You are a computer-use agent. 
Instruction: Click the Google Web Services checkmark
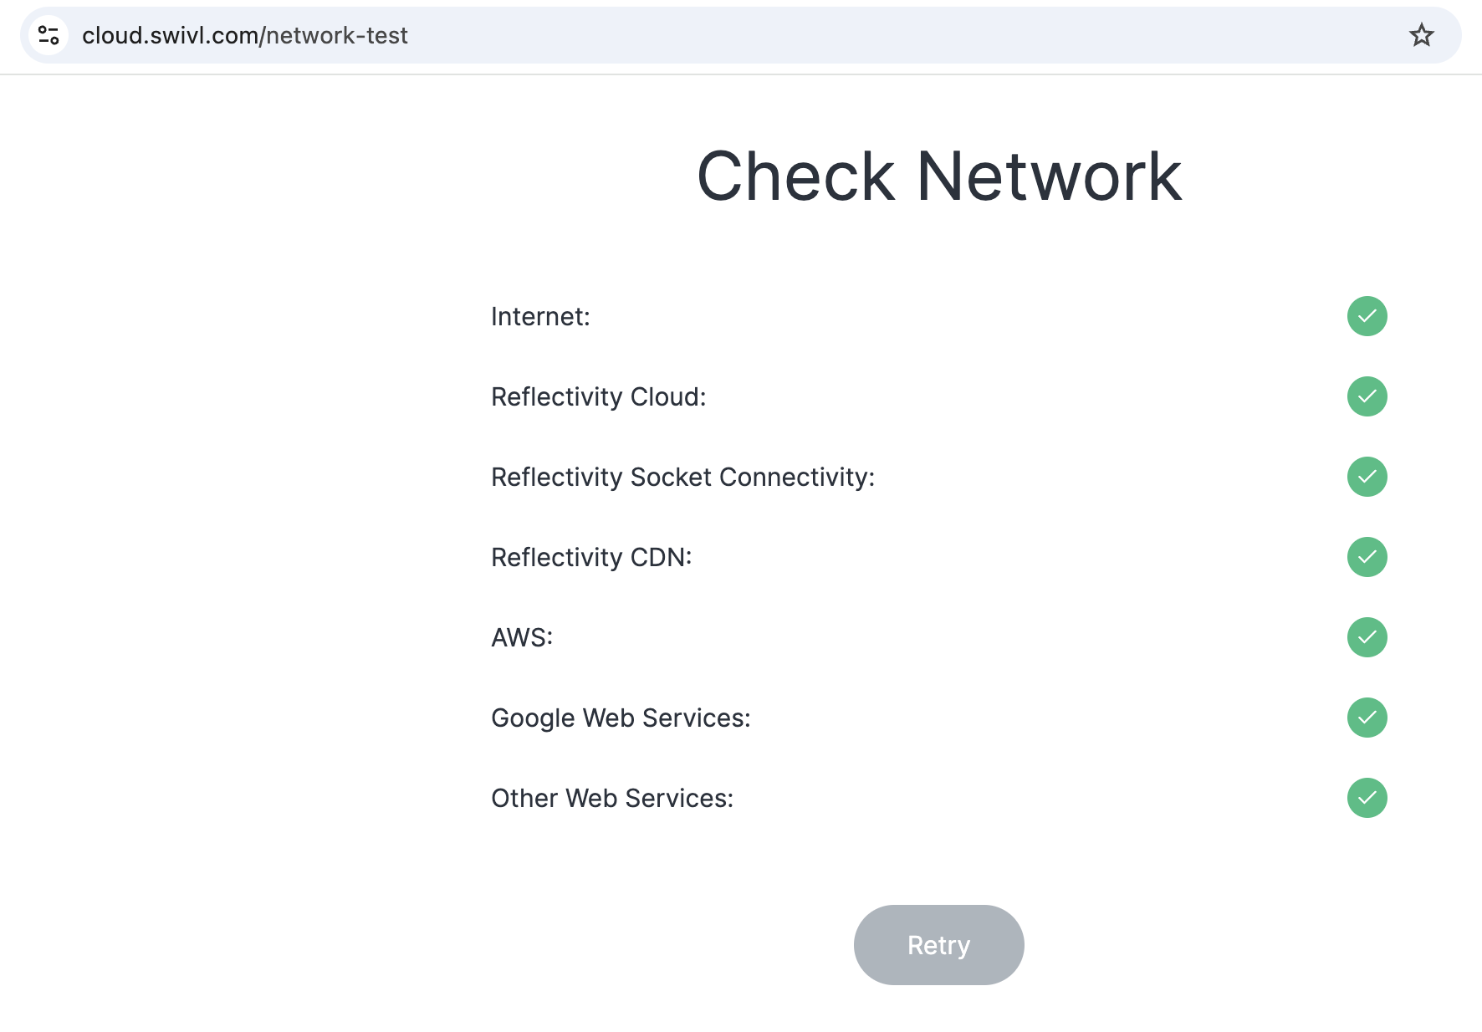click(1367, 718)
